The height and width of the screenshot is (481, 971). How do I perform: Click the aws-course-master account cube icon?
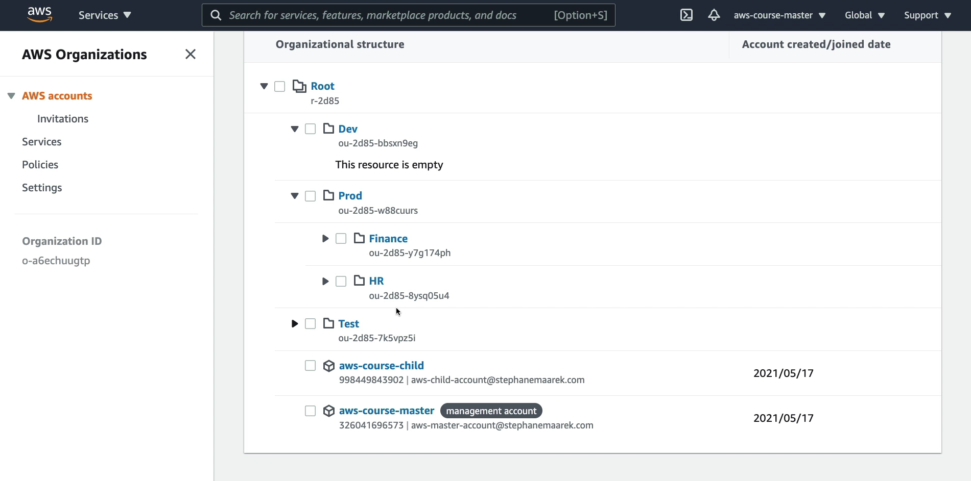point(329,411)
